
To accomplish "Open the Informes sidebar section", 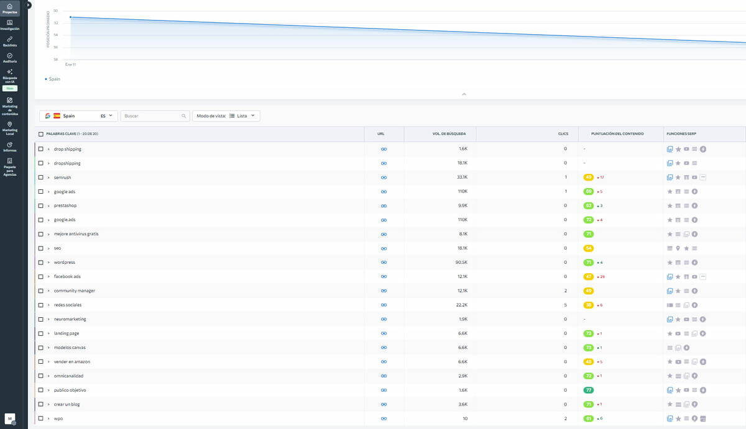I will pyautogui.click(x=9, y=147).
